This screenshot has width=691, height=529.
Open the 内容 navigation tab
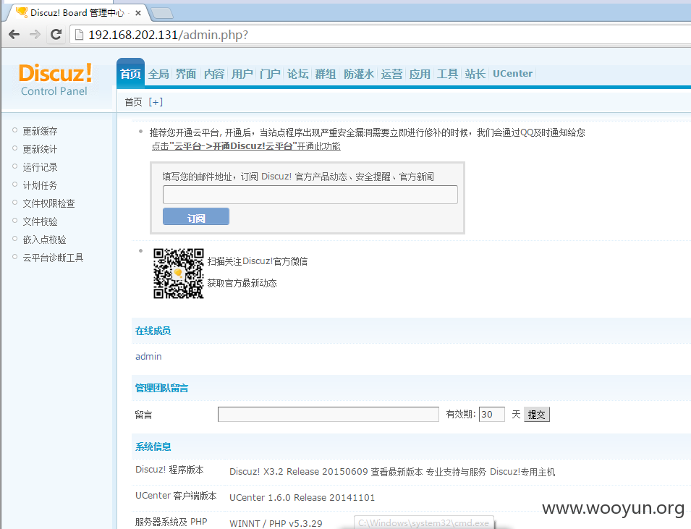tap(214, 74)
